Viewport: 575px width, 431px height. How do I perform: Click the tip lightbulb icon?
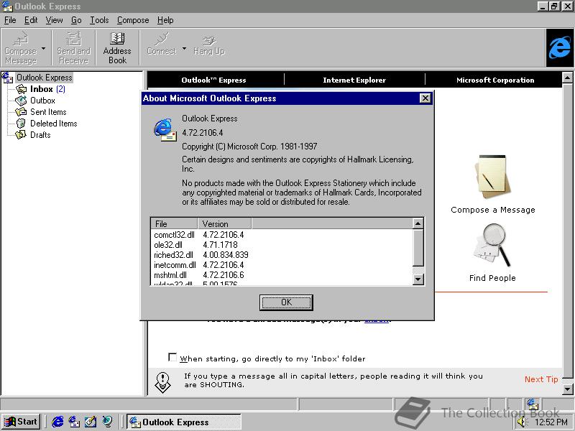(x=163, y=382)
